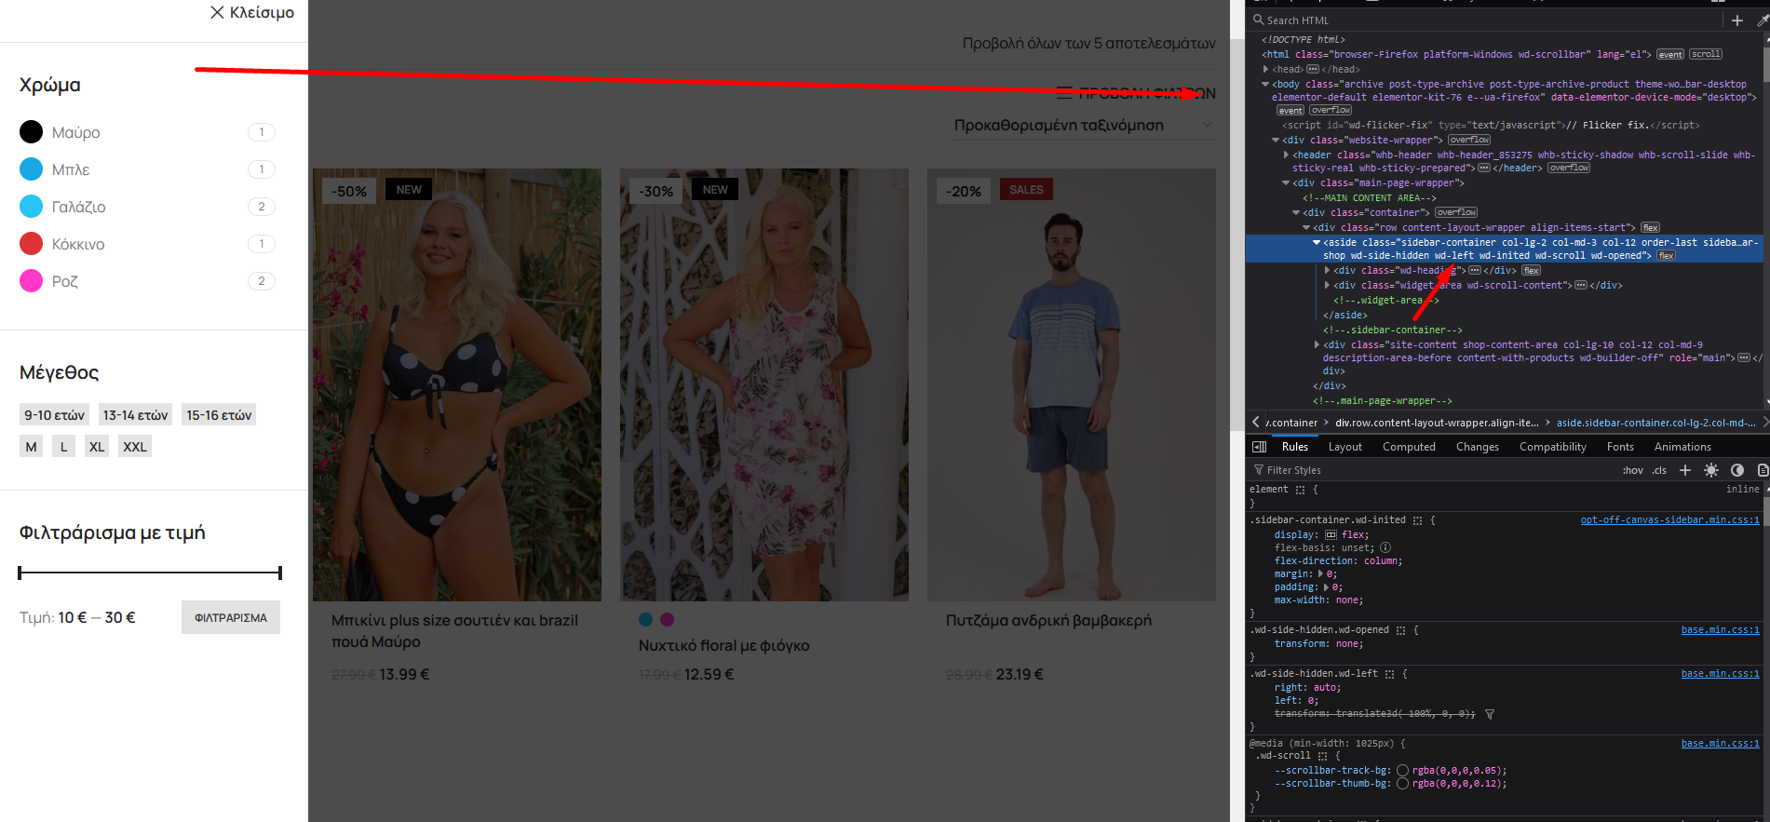Image resolution: width=1770 pixels, height=822 pixels.
Task: Toggle .cls class list panel
Action: (x=1659, y=470)
